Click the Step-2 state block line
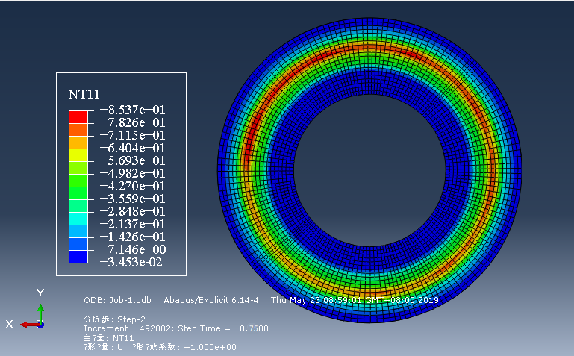The width and height of the screenshot is (574, 356). tap(114, 319)
